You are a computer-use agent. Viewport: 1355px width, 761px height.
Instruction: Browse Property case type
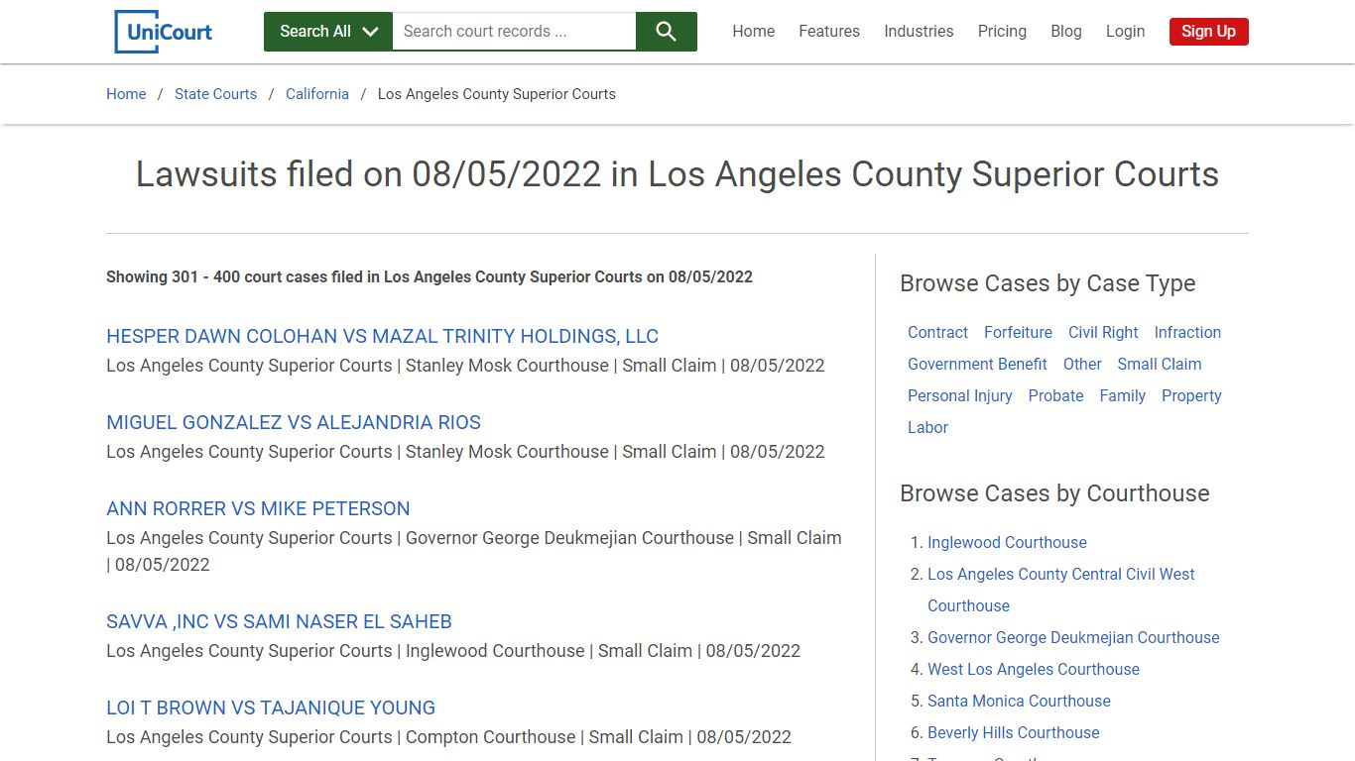[x=1191, y=396]
